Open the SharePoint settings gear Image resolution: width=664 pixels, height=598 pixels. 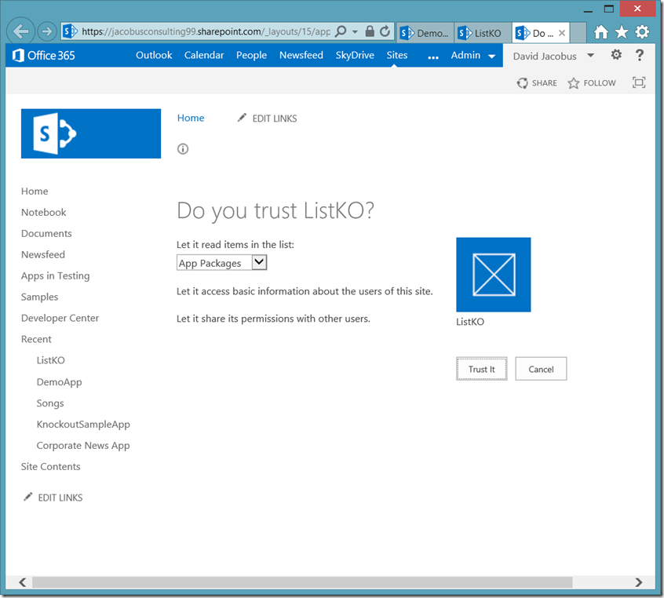(x=616, y=55)
